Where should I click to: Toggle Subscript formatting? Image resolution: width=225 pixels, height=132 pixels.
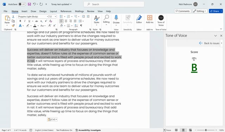(x=41, y=21)
